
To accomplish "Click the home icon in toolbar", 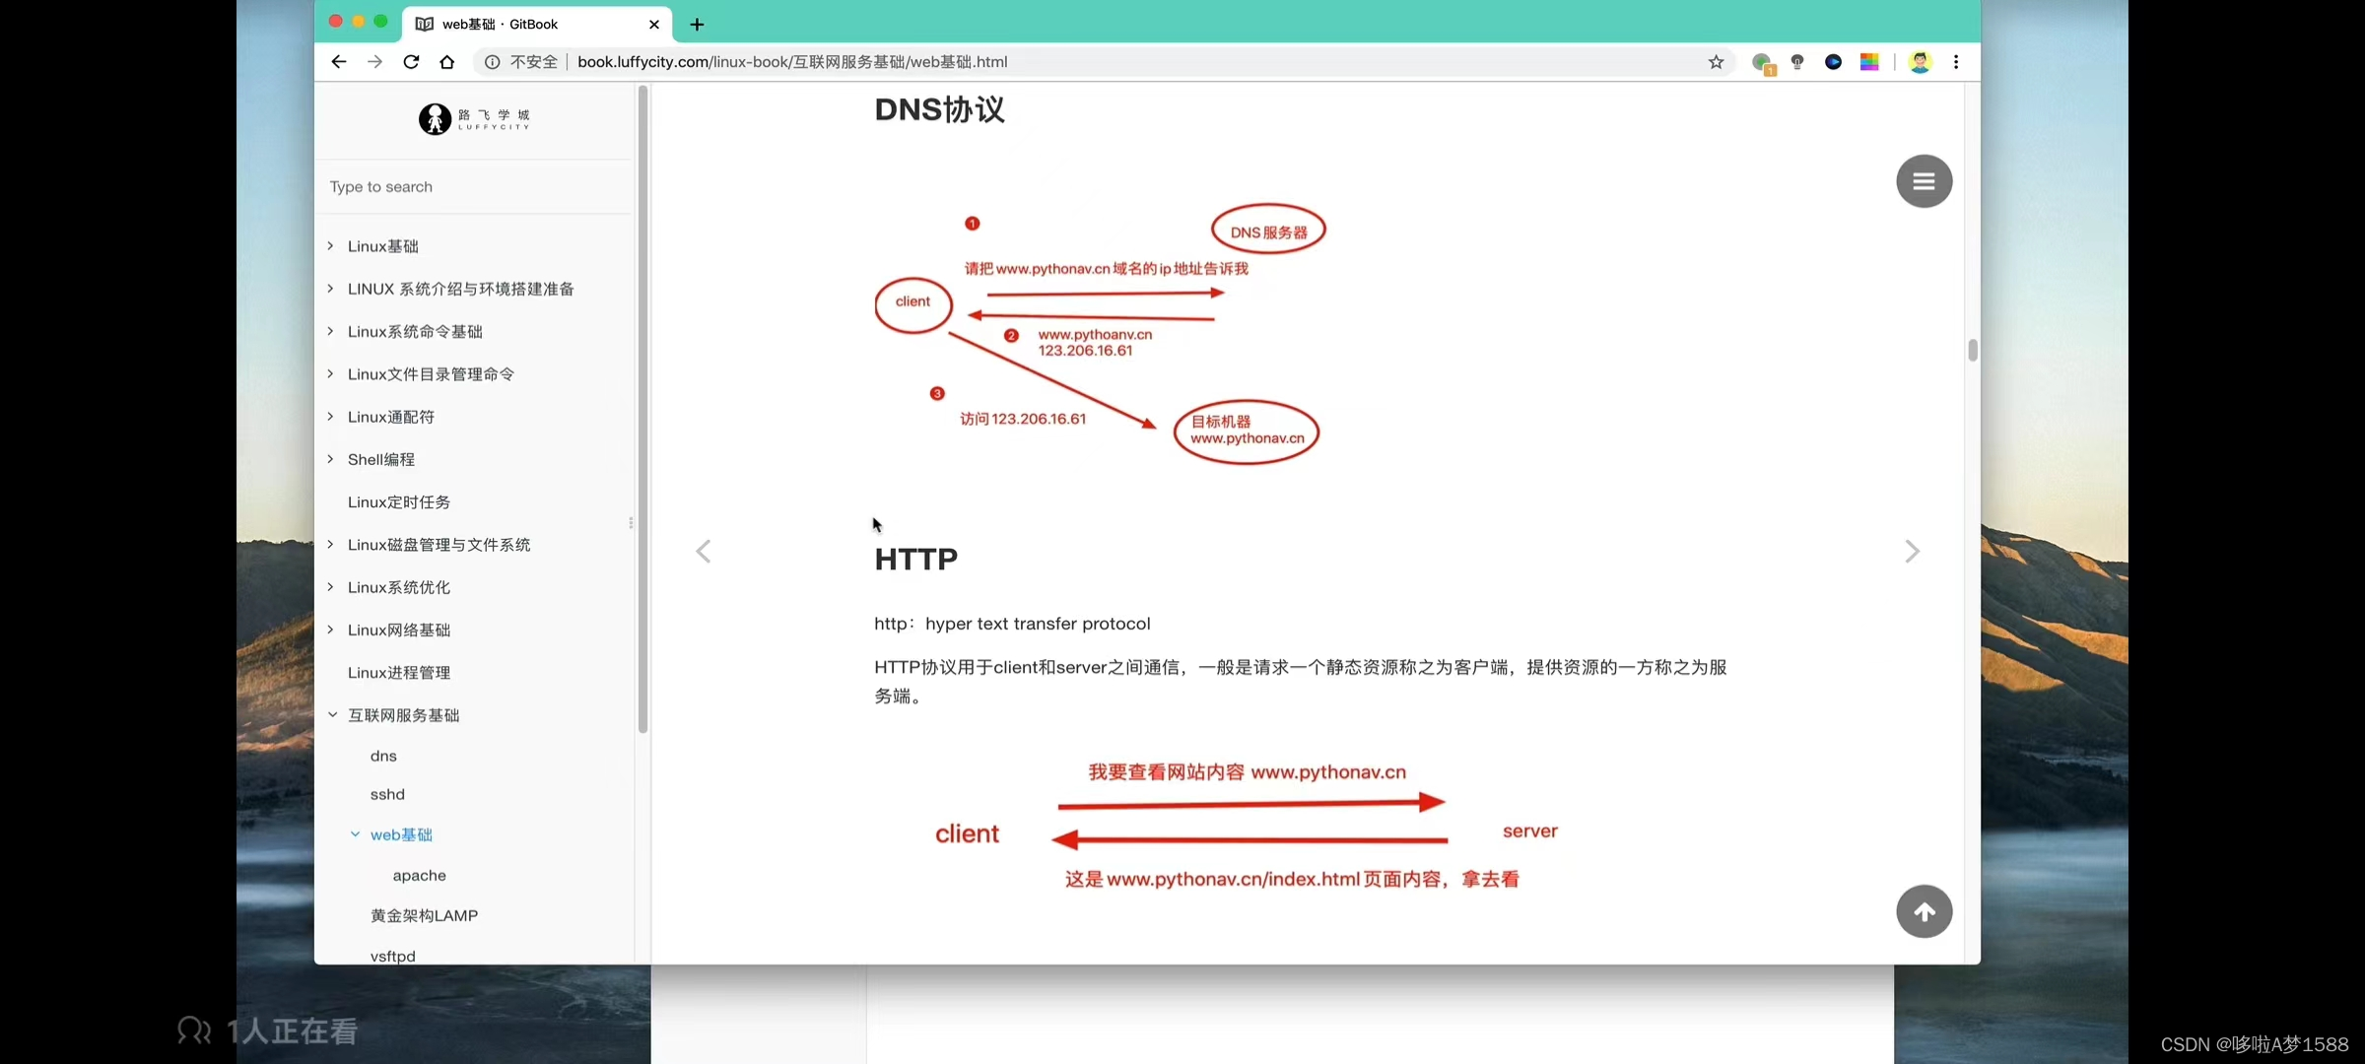I will click(x=447, y=62).
